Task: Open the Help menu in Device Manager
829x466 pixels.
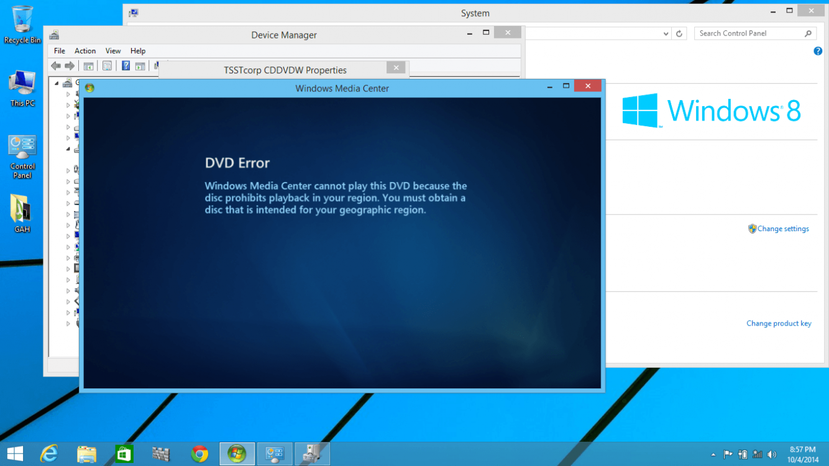Action: pyautogui.click(x=138, y=51)
